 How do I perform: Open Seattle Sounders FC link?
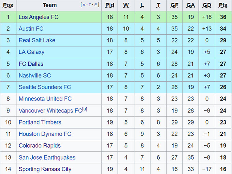(45, 87)
